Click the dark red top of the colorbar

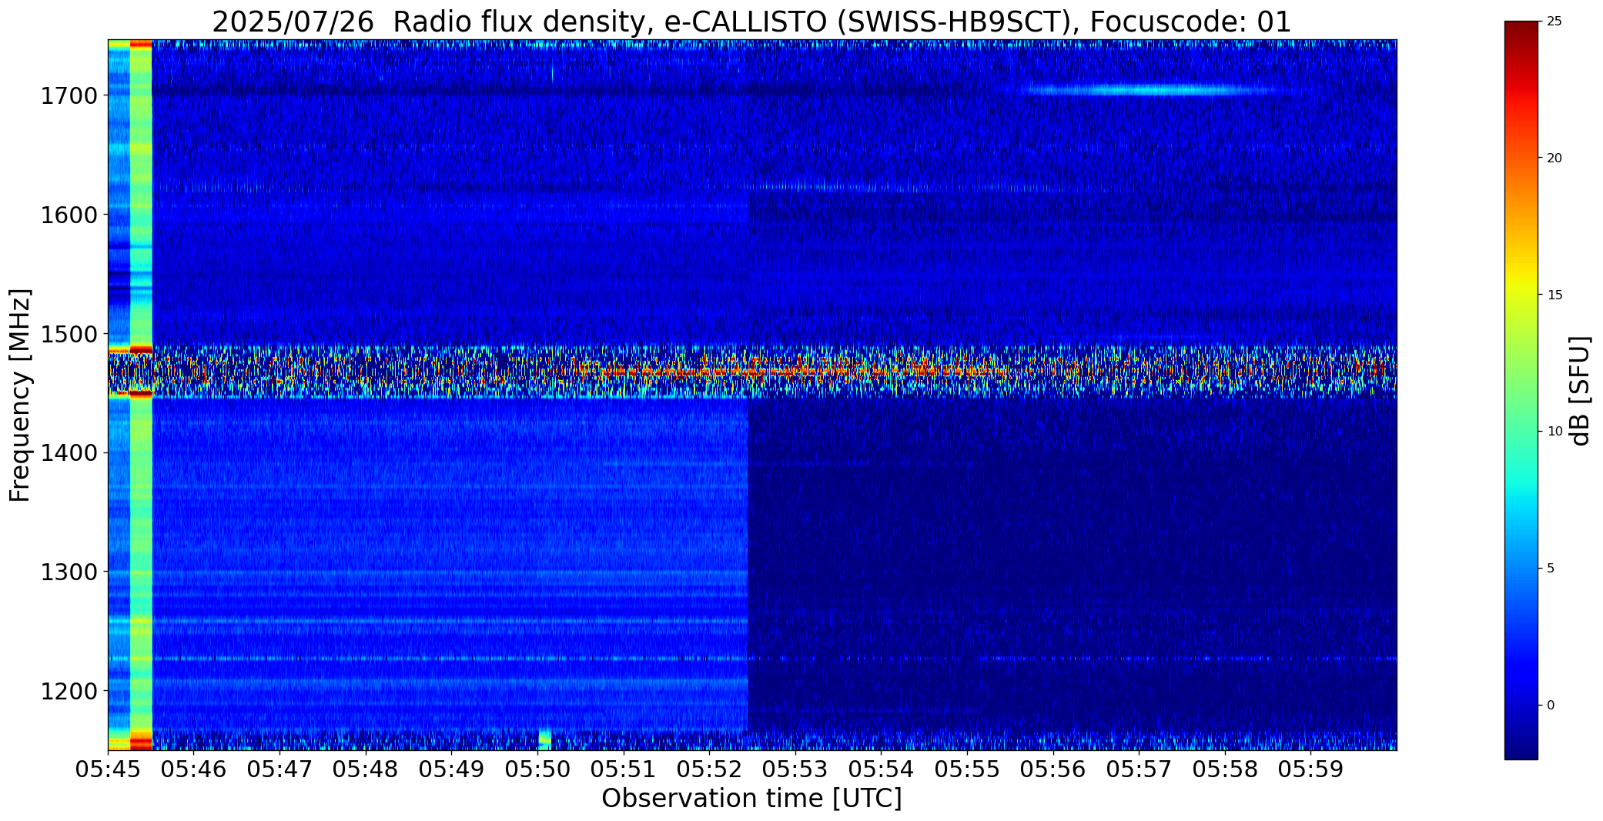(1521, 31)
